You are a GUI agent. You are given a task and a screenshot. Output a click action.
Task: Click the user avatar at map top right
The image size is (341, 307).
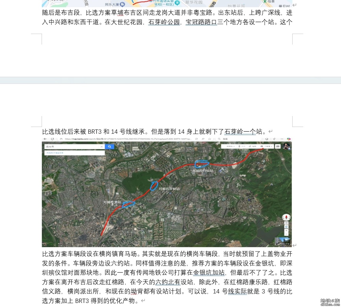point(286,146)
